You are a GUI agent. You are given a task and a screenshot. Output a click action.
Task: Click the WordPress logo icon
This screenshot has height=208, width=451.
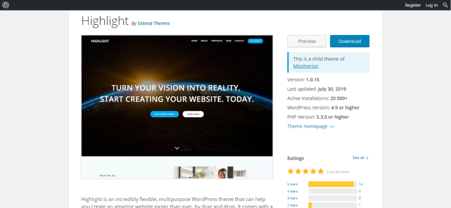[6, 5]
